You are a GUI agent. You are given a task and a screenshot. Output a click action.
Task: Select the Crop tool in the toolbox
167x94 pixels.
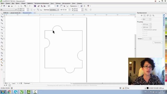(x=2, y=20)
